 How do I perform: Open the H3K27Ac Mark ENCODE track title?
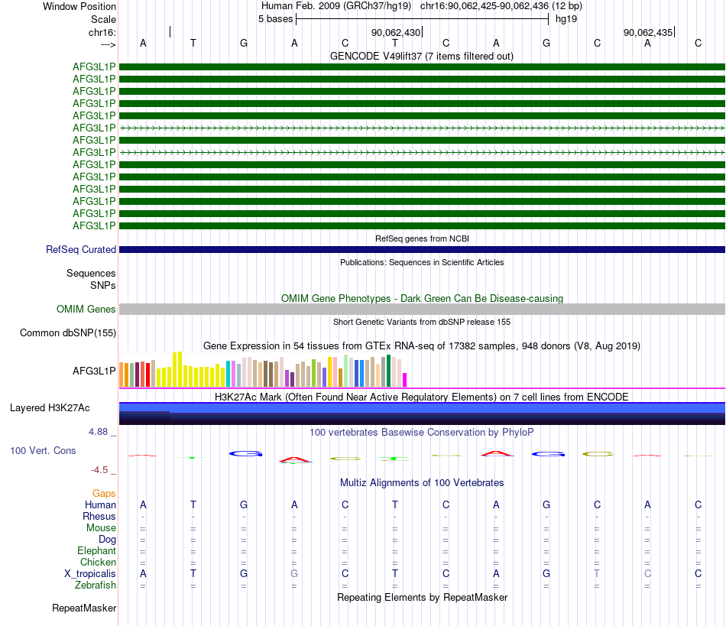[422, 397]
